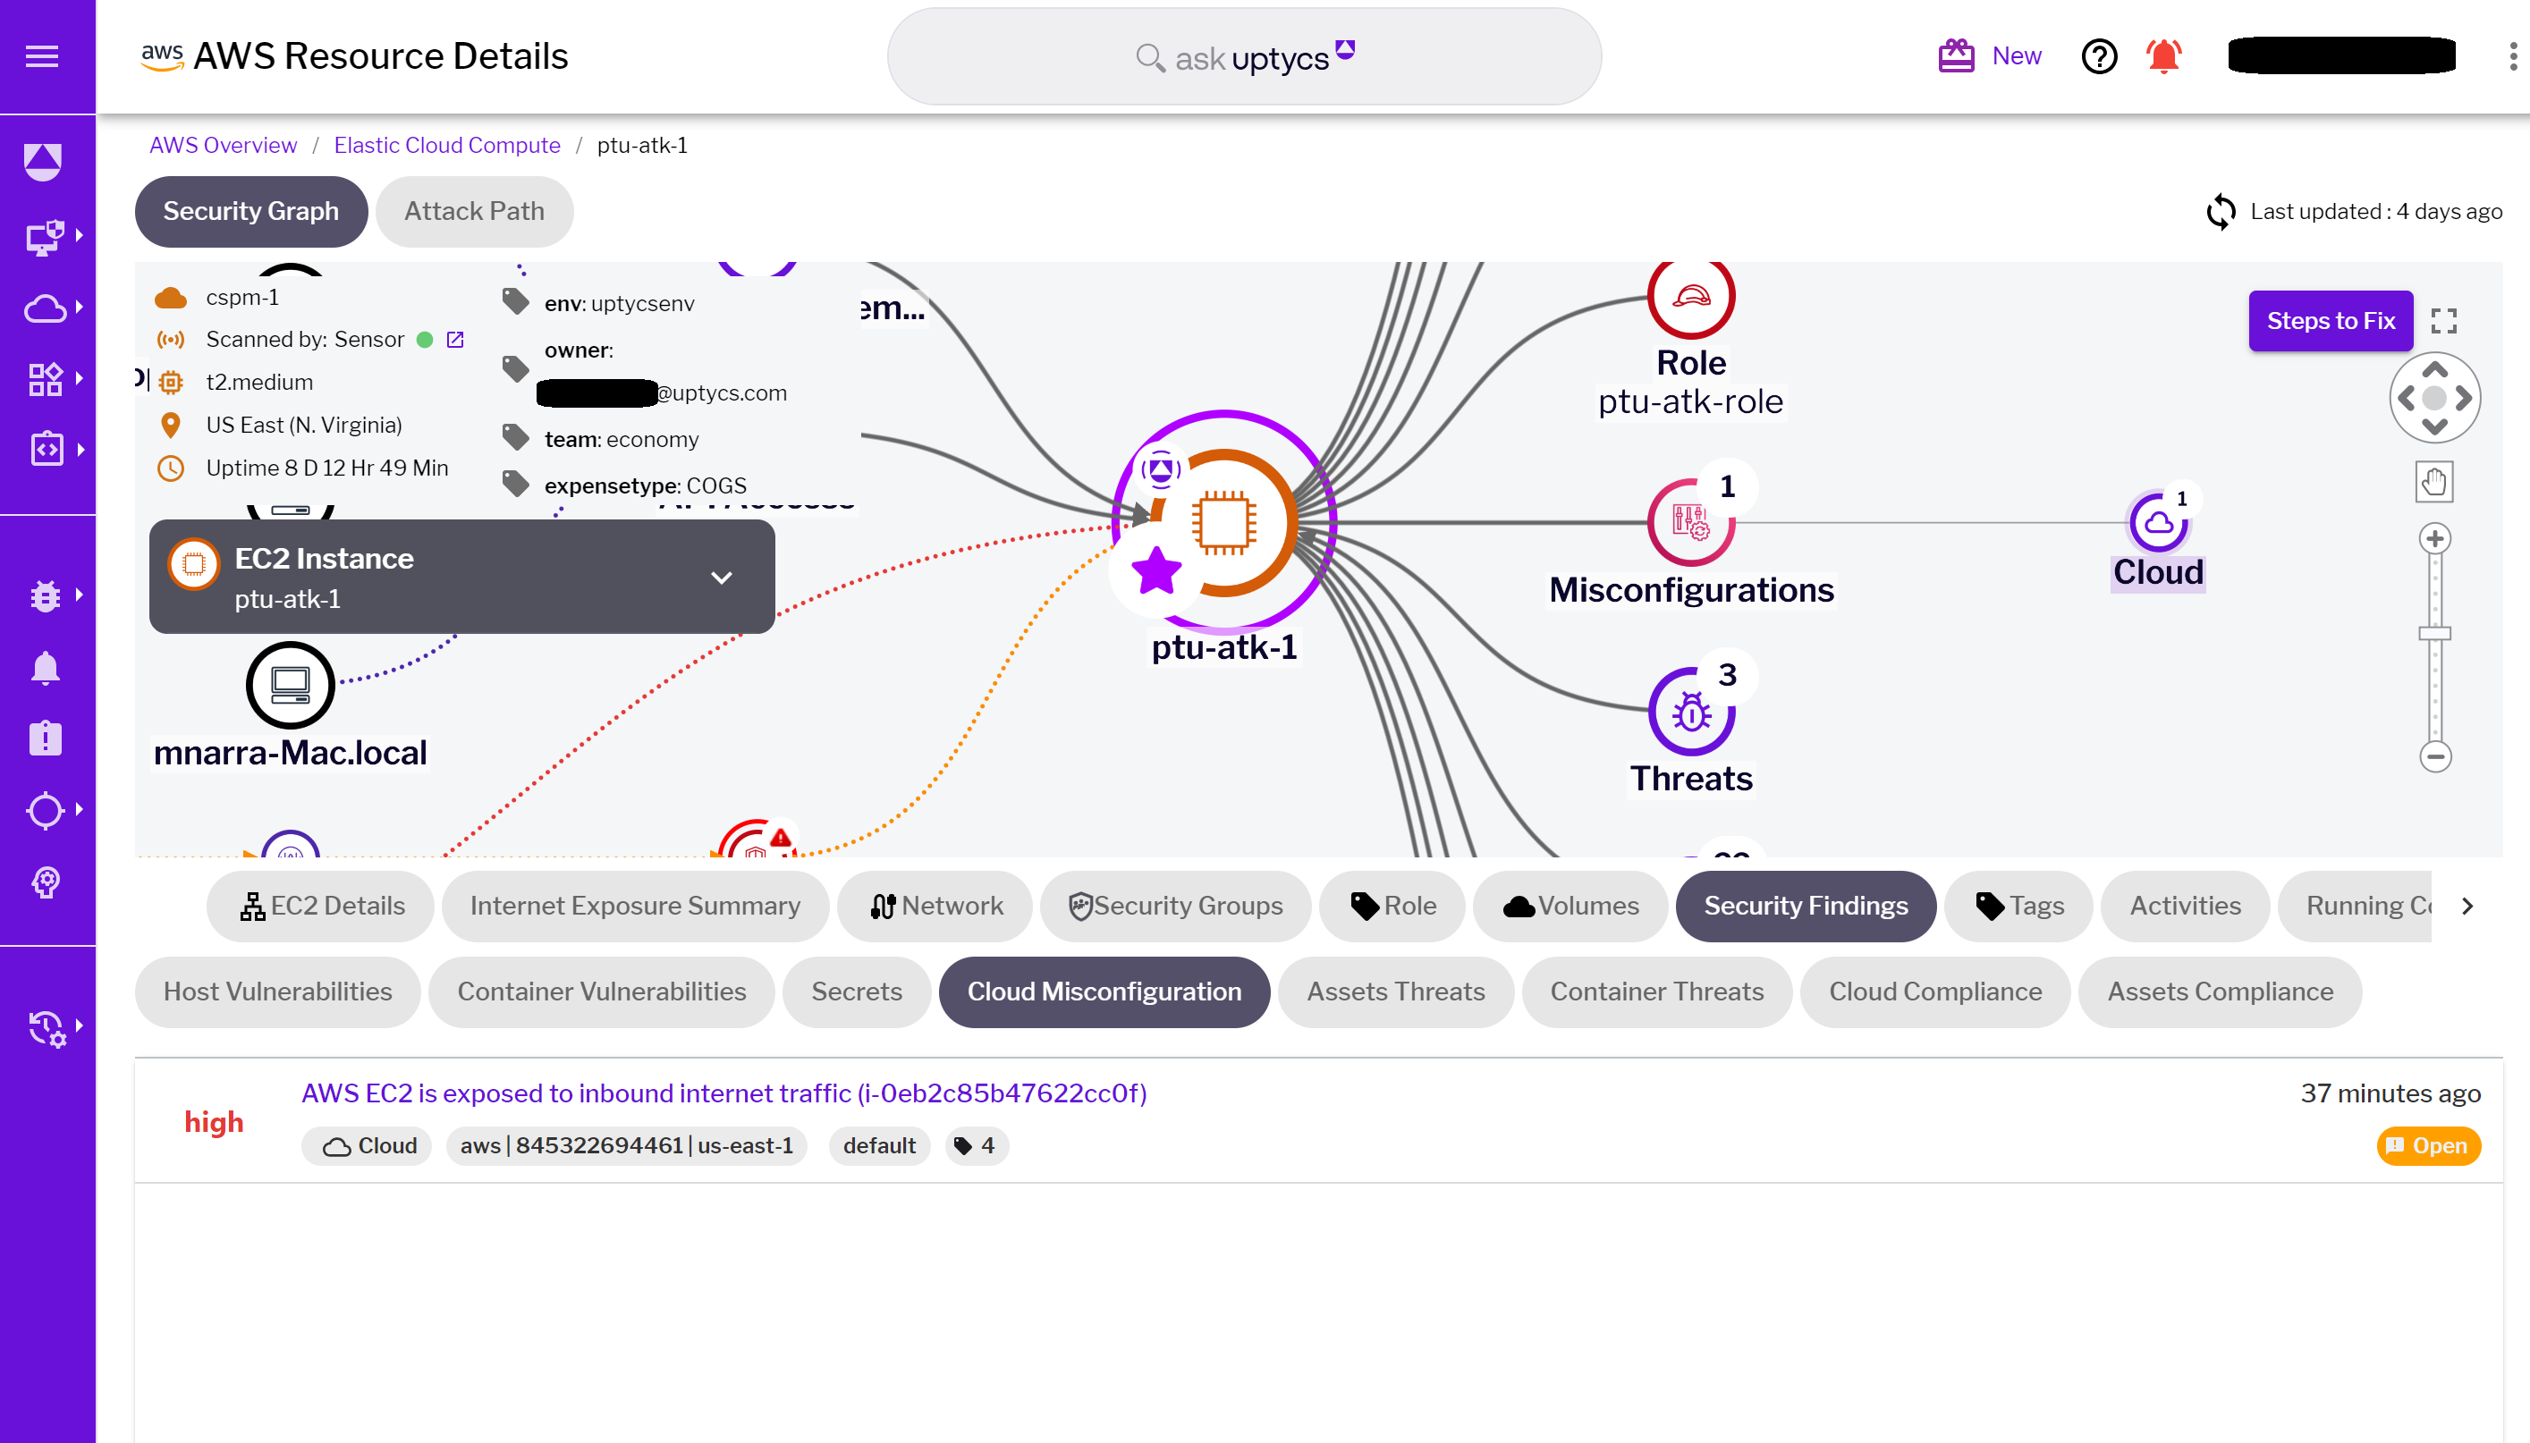Open the help question mark icon

tap(2099, 56)
